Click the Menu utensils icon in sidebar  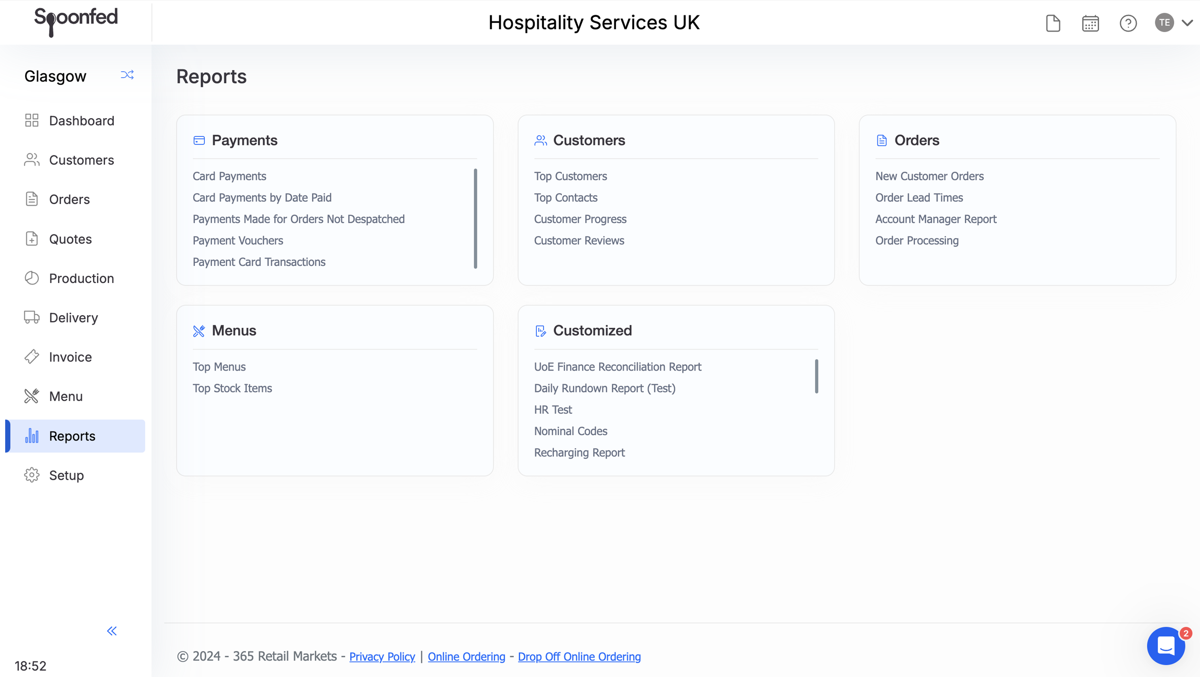32,396
